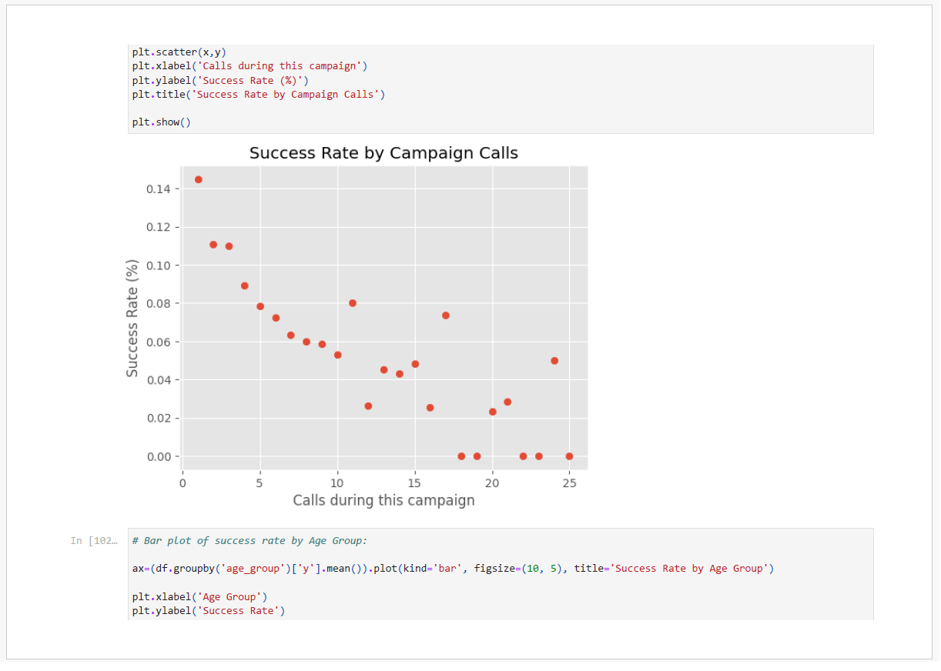Click the data point at 24 calls
Viewport: 941px width, 671px height.
pyautogui.click(x=554, y=361)
